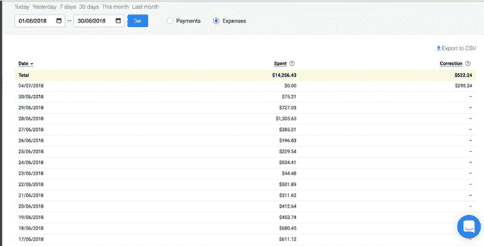Screen dimensions: 484x246
Task: Click the end date field 30/06/2018
Action: coord(99,20)
